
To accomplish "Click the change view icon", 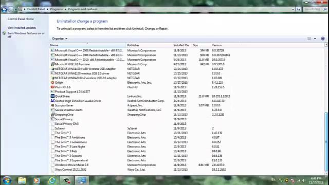I will pyautogui.click(x=309, y=39).
